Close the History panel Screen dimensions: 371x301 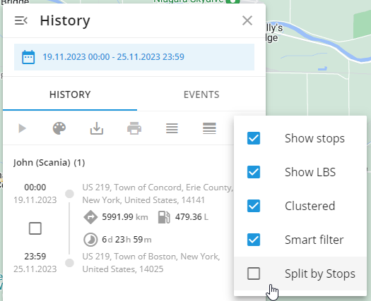(247, 20)
